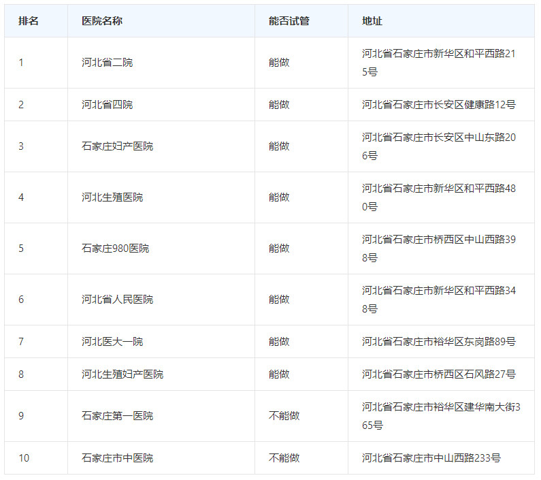The image size is (541, 480).
Task: Click address 桥西区石风路27号
Action: (439, 374)
